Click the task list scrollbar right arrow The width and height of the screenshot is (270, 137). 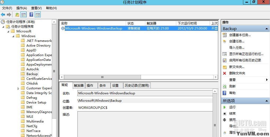tap(216, 77)
